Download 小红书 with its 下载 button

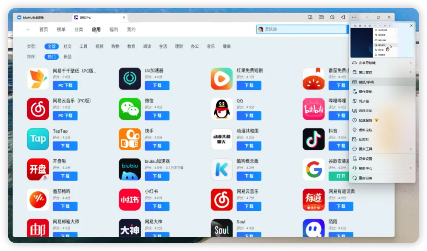tap(157, 206)
